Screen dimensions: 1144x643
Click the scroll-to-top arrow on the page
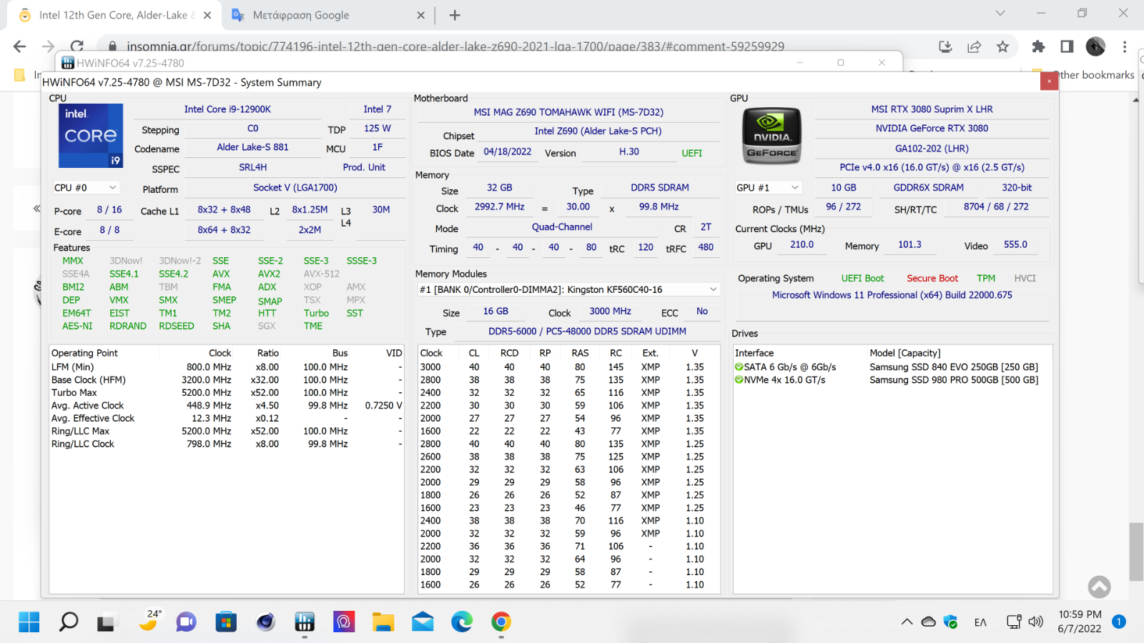point(1099,587)
